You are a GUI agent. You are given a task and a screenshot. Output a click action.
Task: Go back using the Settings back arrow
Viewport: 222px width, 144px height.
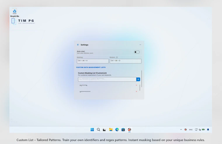point(78,45)
